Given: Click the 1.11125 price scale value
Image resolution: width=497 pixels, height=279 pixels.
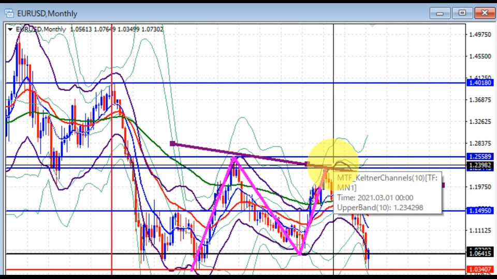Looking at the screenshot, I should point(480,230).
